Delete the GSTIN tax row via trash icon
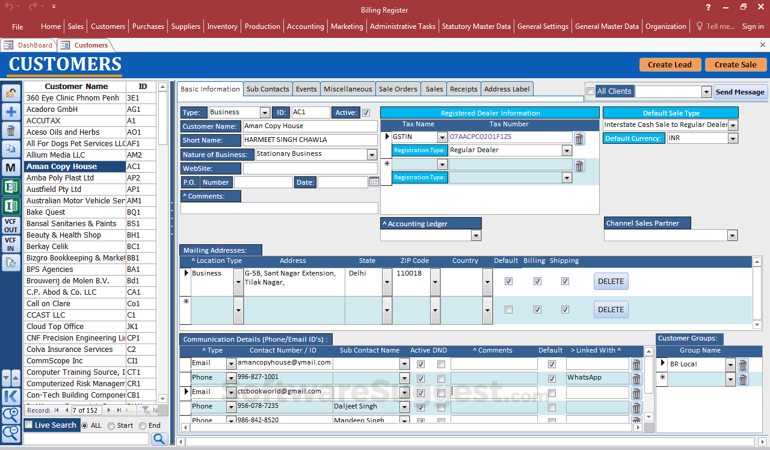 tap(579, 140)
